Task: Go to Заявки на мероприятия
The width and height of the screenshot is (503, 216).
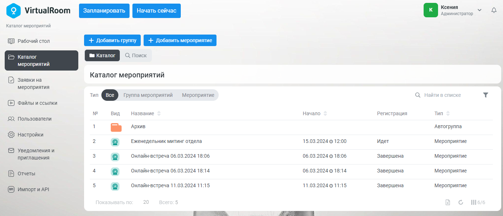Action: (41, 84)
